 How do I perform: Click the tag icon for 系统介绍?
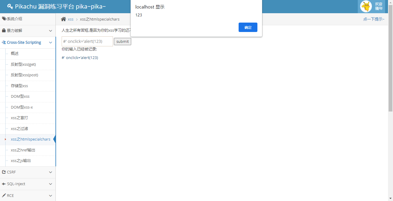pos(4,19)
